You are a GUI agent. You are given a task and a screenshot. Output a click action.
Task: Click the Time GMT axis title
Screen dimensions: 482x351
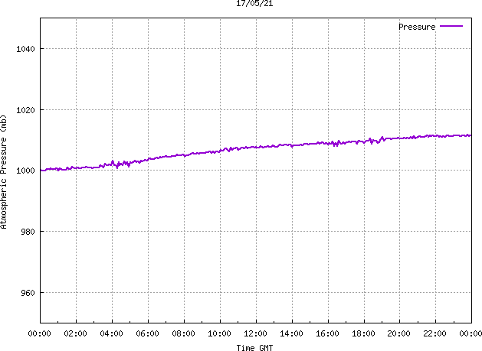click(x=254, y=348)
